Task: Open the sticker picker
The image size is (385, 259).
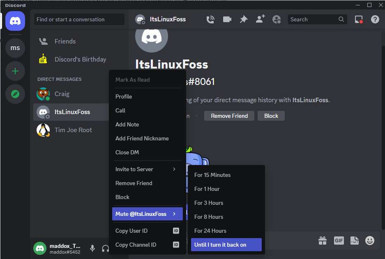Action: (x=355, y=241)
